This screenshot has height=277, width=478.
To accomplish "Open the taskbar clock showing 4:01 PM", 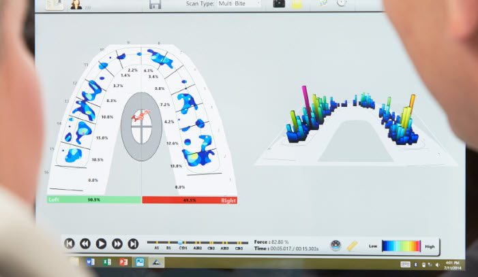I will 452,265.
